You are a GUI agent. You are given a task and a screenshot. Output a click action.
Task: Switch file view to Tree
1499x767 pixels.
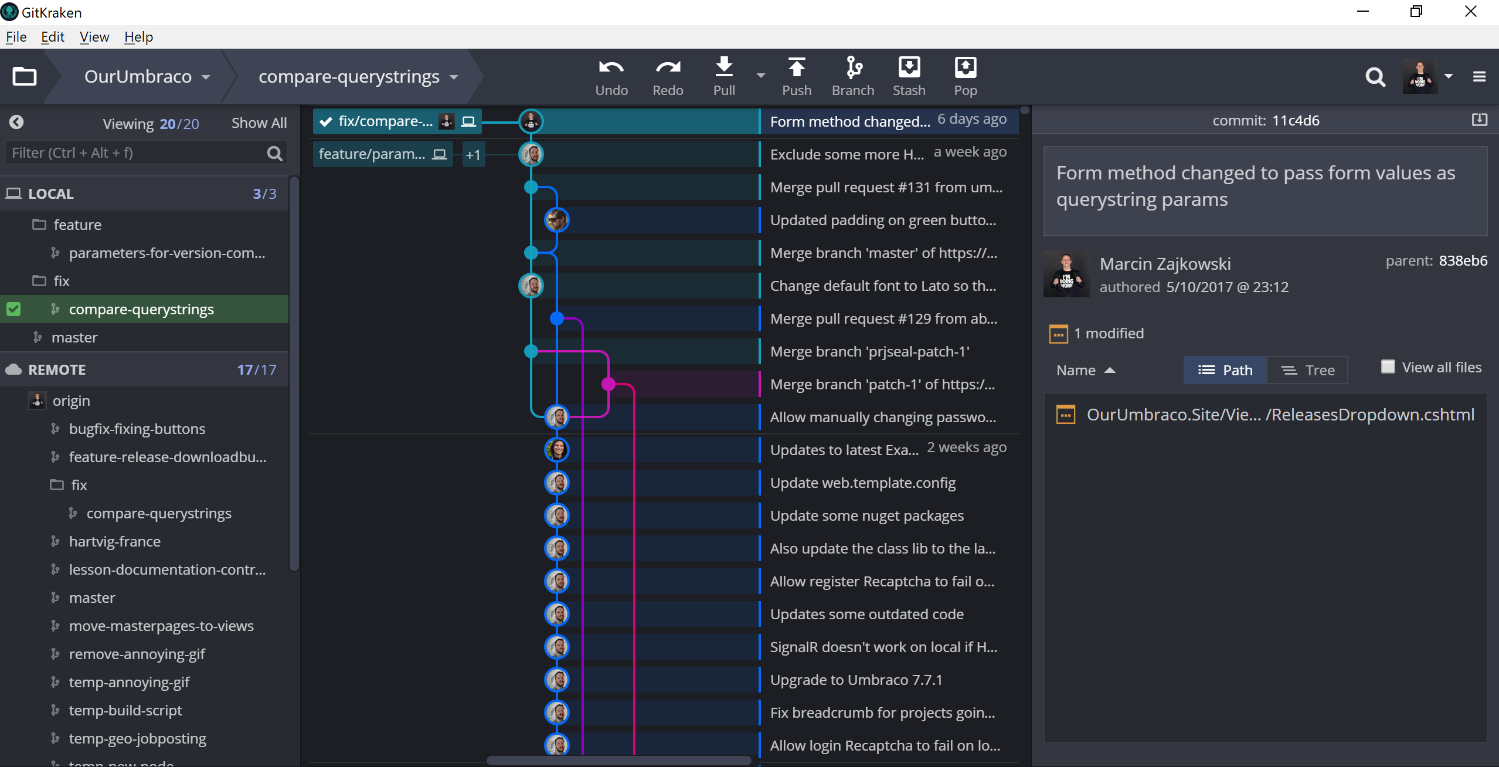point(1308,370)
